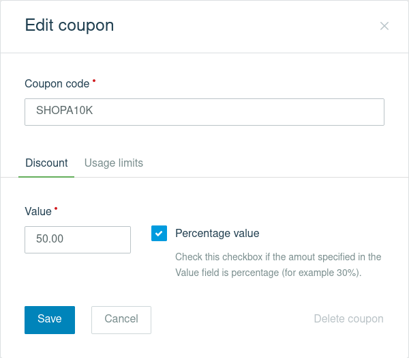This screenshot has height=358, width=409.
Task: Click the percentage checkbox help text
Action: pyautogui.click(x=278, y=265)
